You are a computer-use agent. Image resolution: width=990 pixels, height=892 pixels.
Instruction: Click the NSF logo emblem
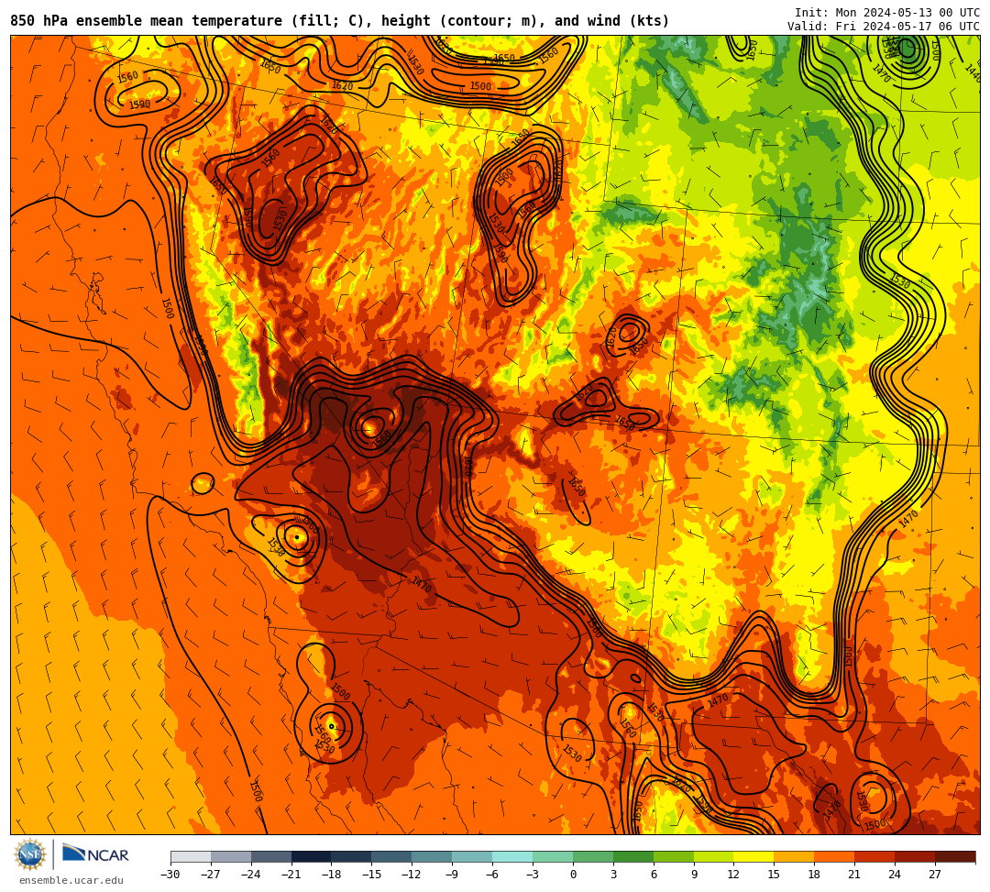(29, 855)
